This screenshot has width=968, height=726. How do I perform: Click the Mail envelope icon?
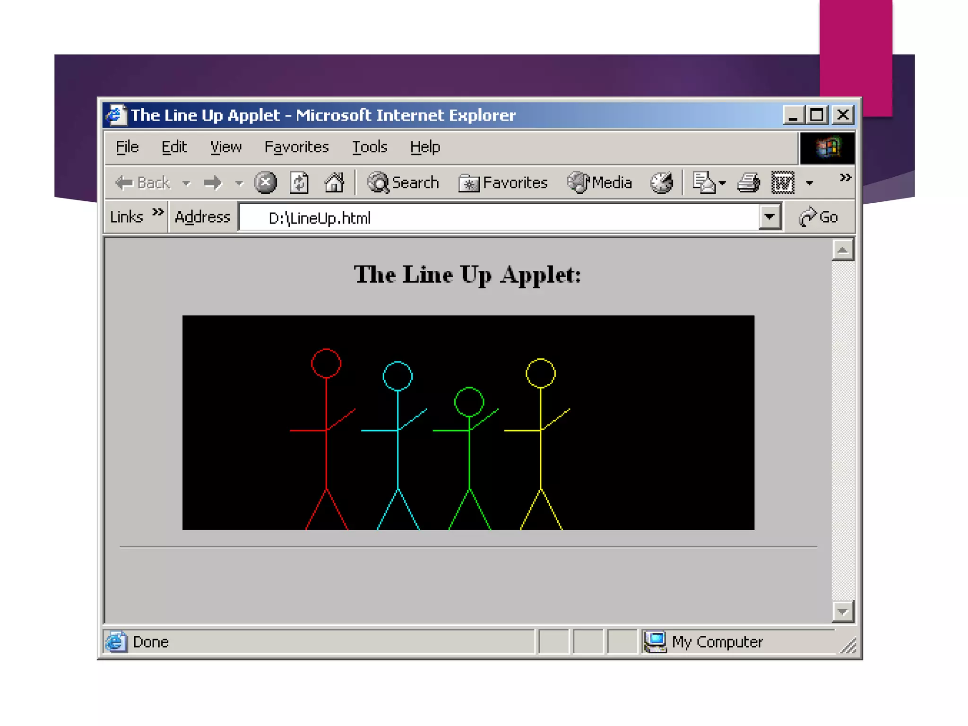704,182
